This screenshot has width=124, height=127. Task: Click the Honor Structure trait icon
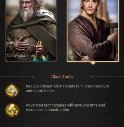click(x=12, y=90)
